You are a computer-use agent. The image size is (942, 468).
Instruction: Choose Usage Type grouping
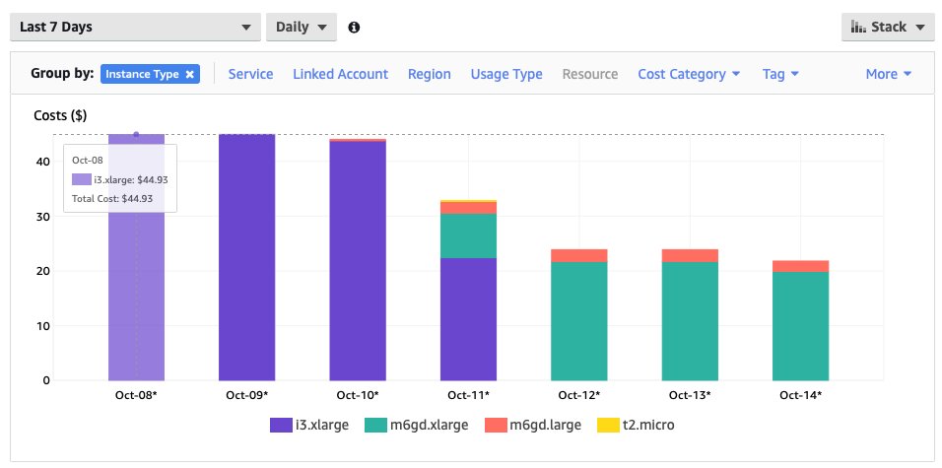tap(505, 74)
